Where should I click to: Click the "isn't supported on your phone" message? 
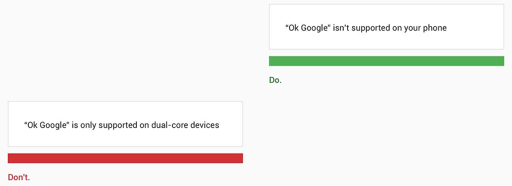coord(366,28)
